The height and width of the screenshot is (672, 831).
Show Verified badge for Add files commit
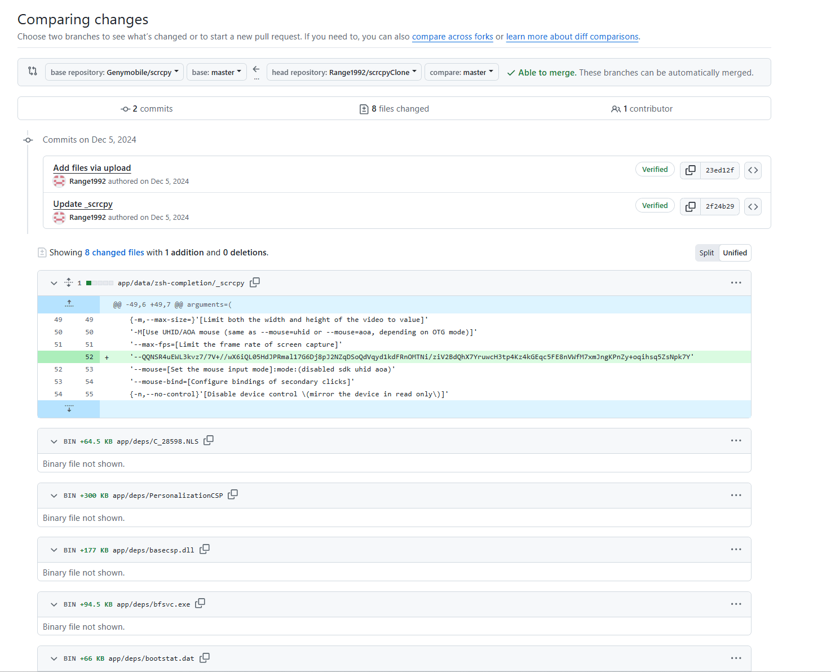[655, 170]
